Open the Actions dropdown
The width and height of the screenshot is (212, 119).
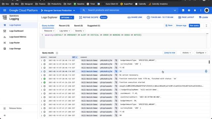pyautogui.click(x=186, y=53)
